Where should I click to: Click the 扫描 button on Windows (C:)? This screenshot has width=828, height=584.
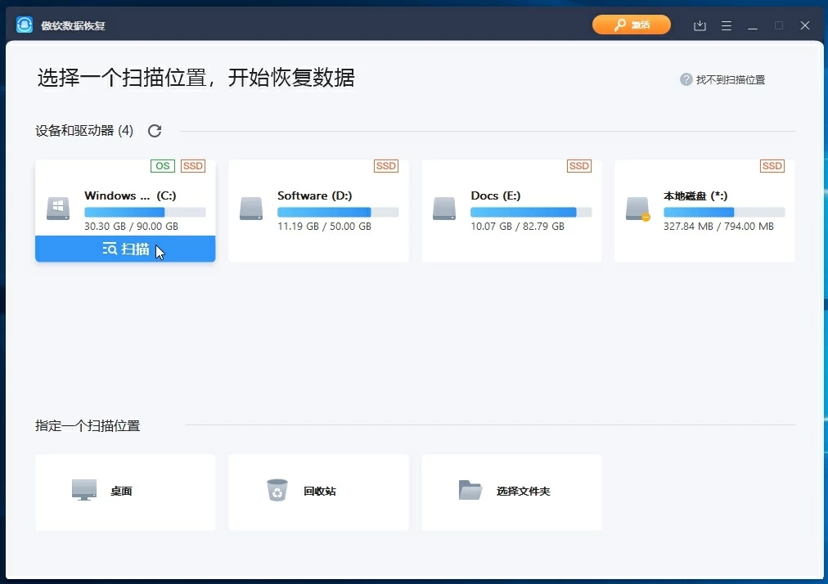124,249
